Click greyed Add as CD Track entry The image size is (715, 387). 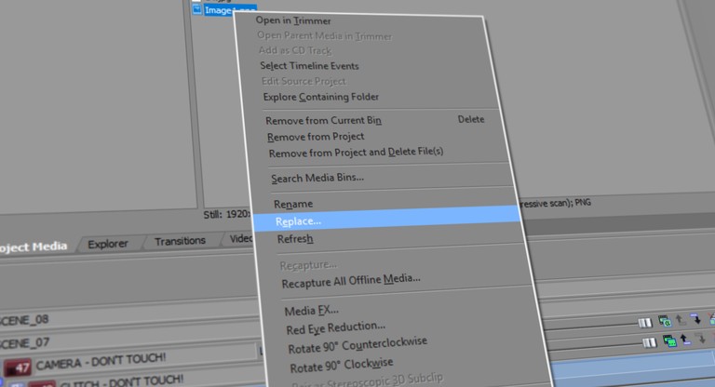coord(295,50)
